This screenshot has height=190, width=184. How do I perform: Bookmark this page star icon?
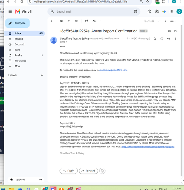coord(147,2)
